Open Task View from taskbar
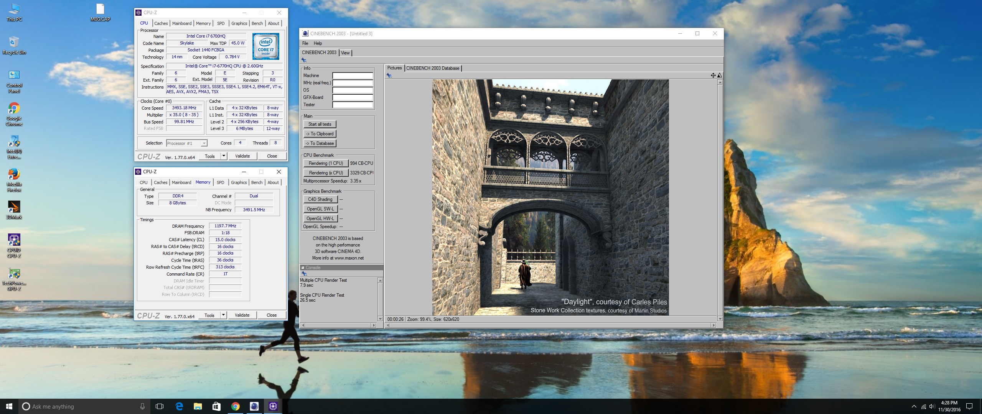Image resolution: width=982 pixels, height=414 pixels. 160,406
